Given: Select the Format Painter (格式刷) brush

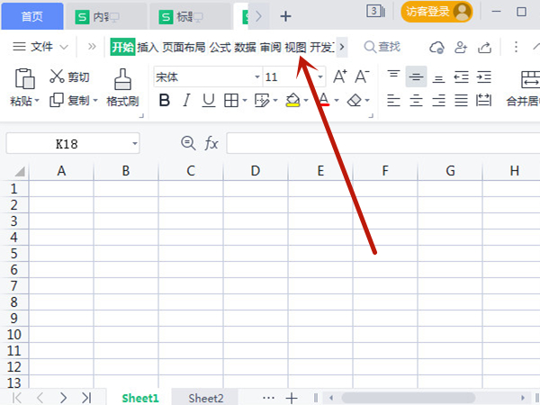Looking at the screenshot, I should [122, 79].
